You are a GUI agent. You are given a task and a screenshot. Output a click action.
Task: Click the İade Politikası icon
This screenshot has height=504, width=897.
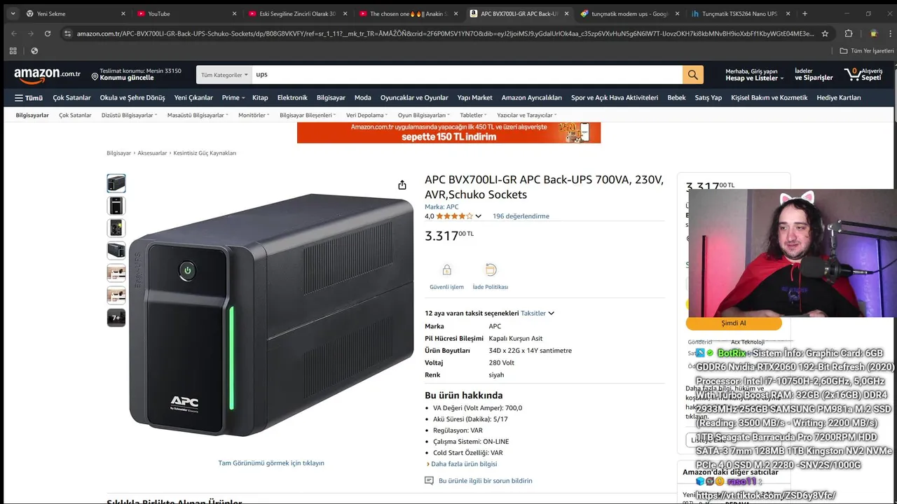click(x=491, y=270)
